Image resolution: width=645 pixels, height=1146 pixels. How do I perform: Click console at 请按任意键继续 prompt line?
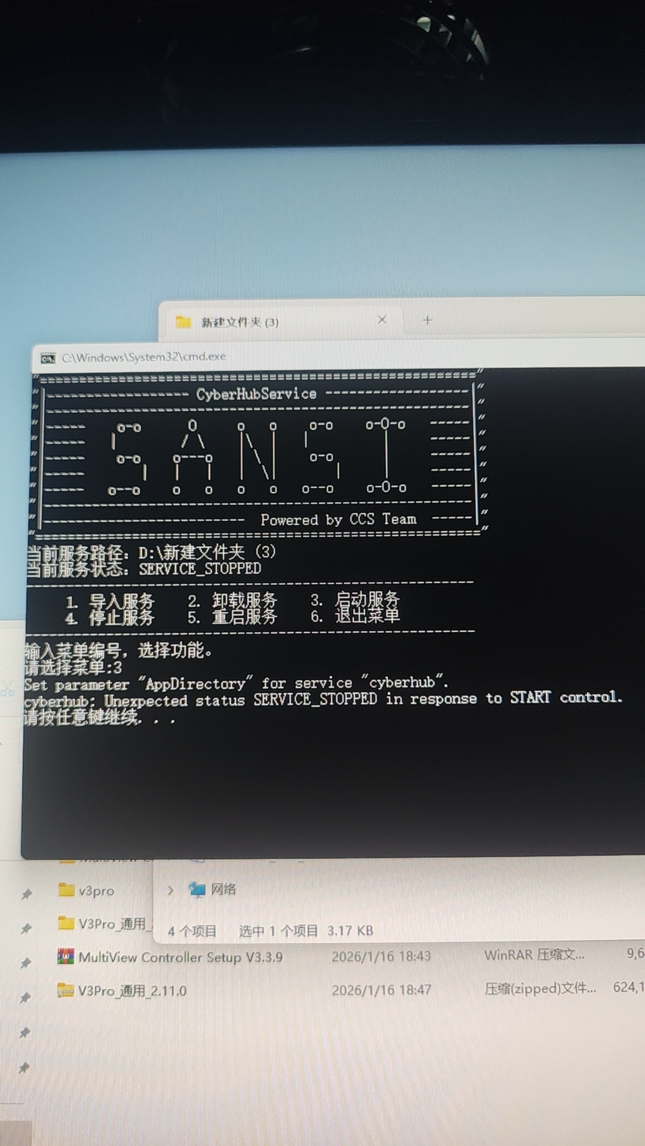84,718
